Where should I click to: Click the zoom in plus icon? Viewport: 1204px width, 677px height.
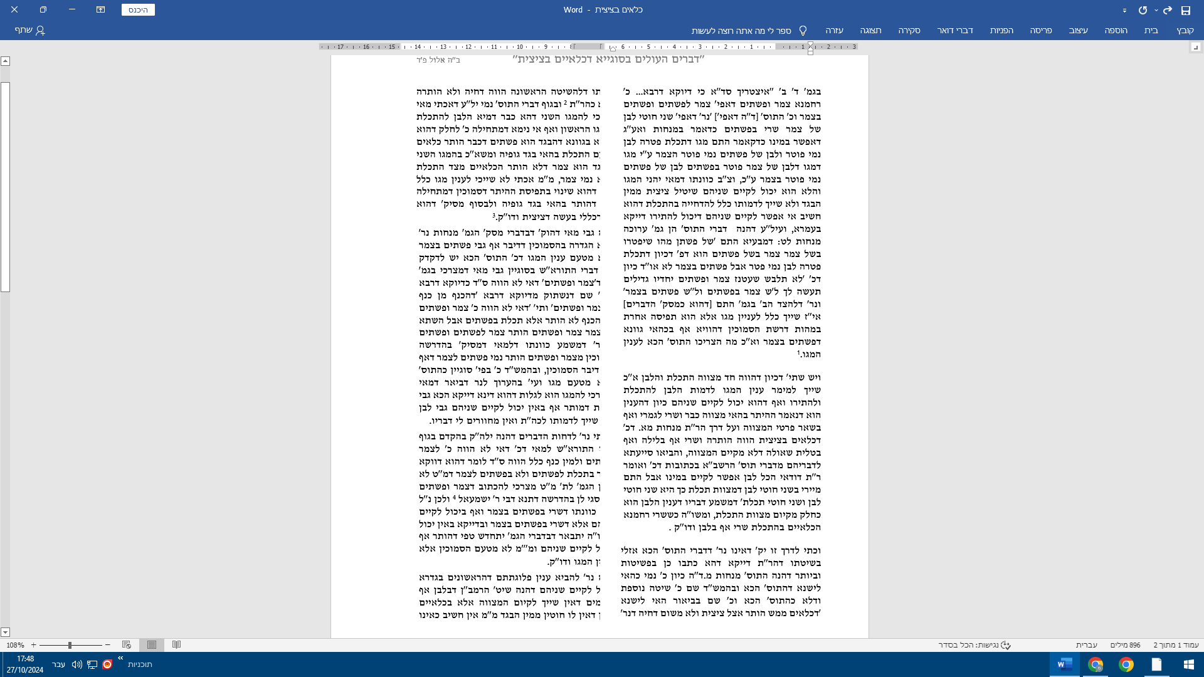click(34, 645)
